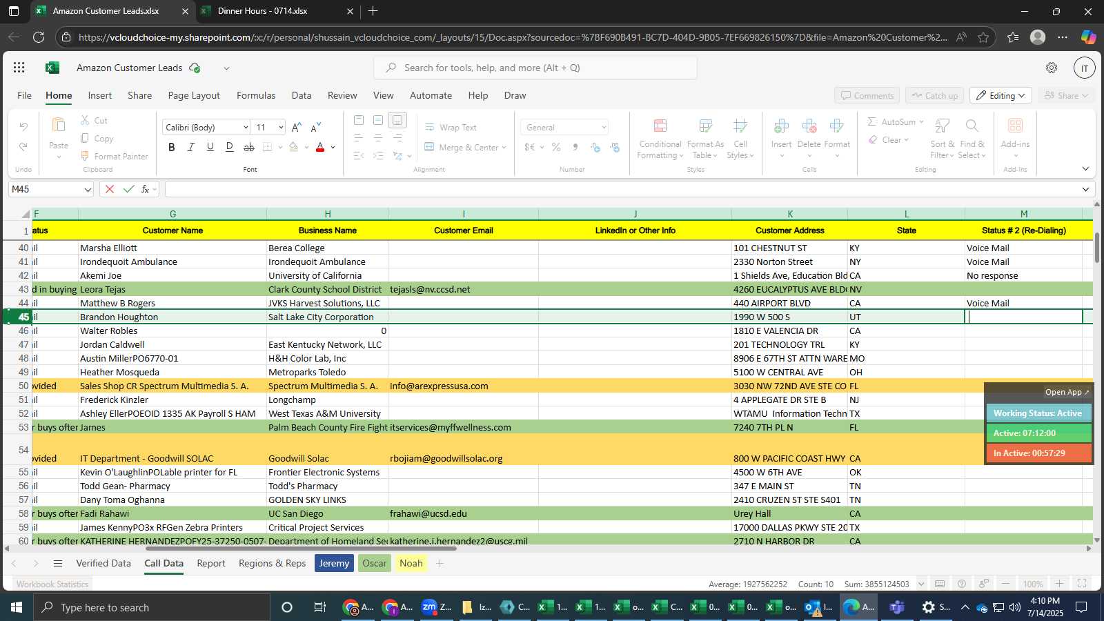This screenshot has width=1104, height=621.
Task: Open Editing mode dropdown
Action: 1000,95
